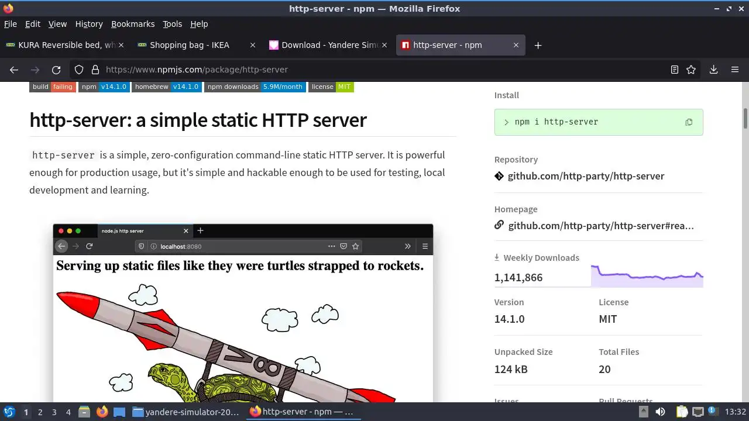
Task: Reload the current page
Action: (x=56, y=70)
